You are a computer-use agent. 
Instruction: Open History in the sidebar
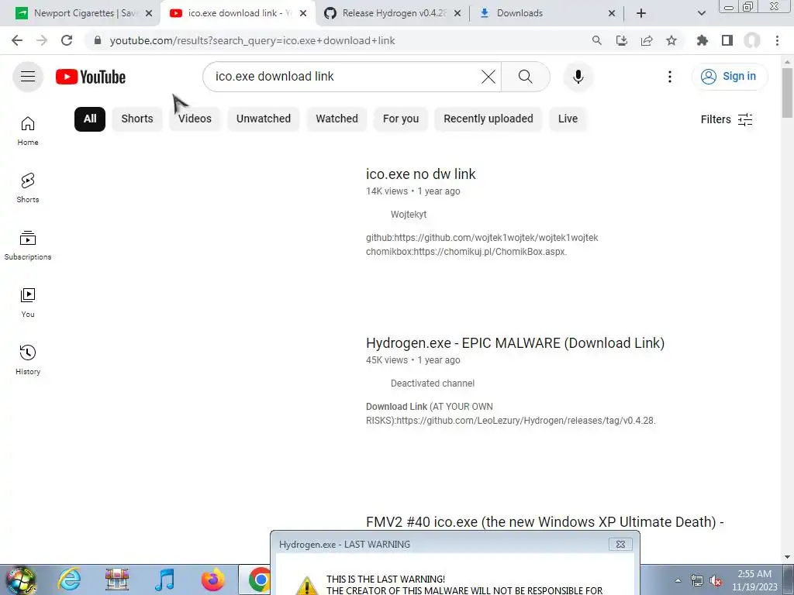[28, 359]
